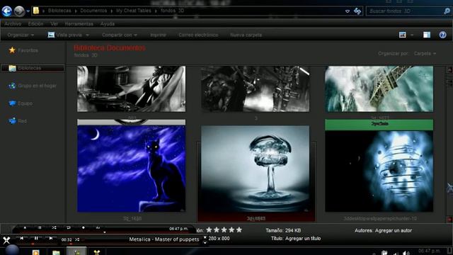This screenshot has width=453, height=255.
Task: Click the record dot in the media player
Action: pyautogui.click(x=84, y=228)
